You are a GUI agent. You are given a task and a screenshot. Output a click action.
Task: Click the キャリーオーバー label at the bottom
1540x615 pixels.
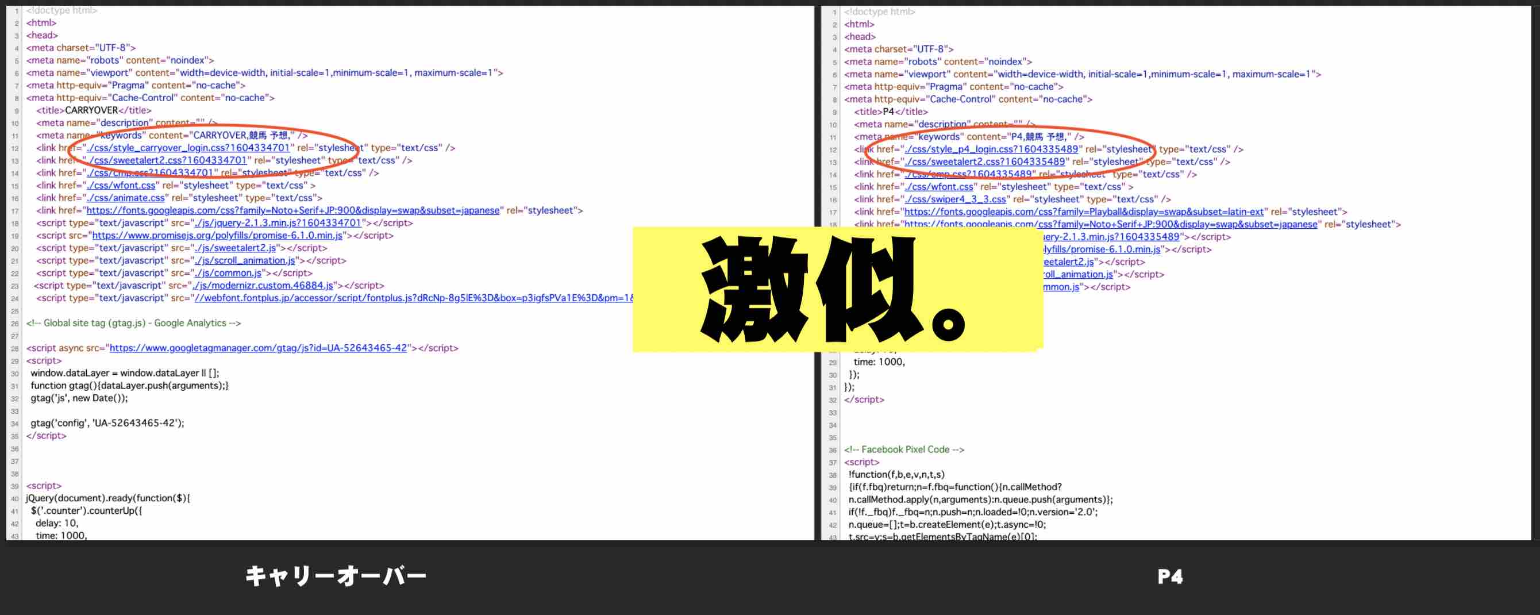(x=335, y=576)
